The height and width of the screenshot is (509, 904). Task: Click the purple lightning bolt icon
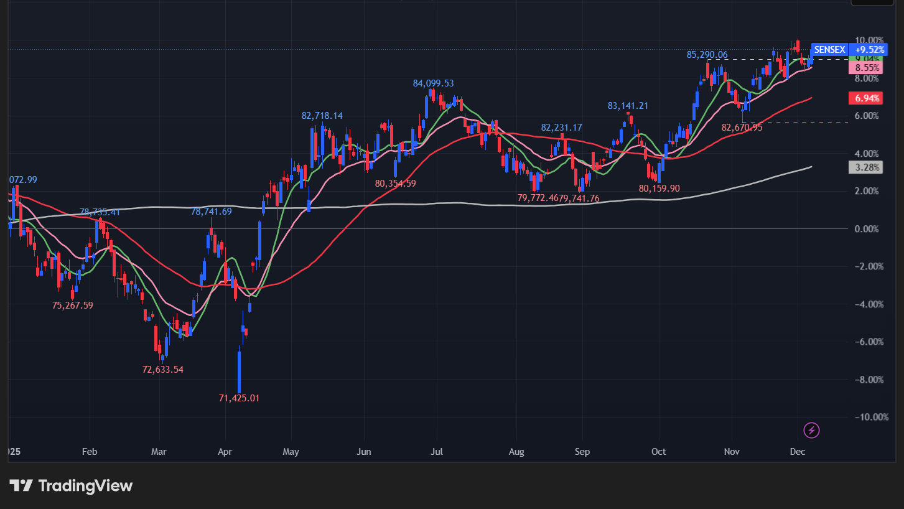[x=812, y=430]
